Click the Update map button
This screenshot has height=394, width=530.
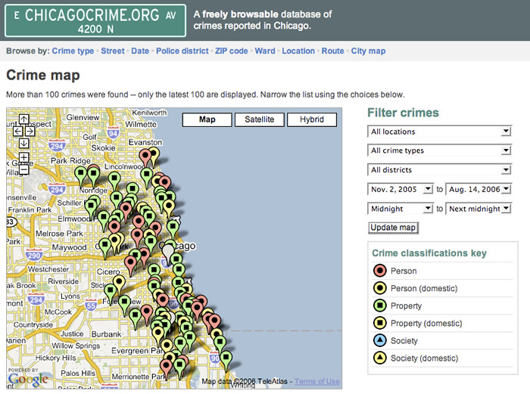pyautogui.click(x=393, y=228)
